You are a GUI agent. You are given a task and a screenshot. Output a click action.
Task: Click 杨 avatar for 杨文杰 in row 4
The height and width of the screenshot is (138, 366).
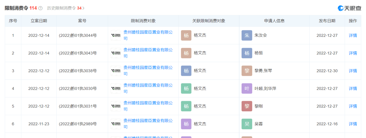[x=186, y=89]
